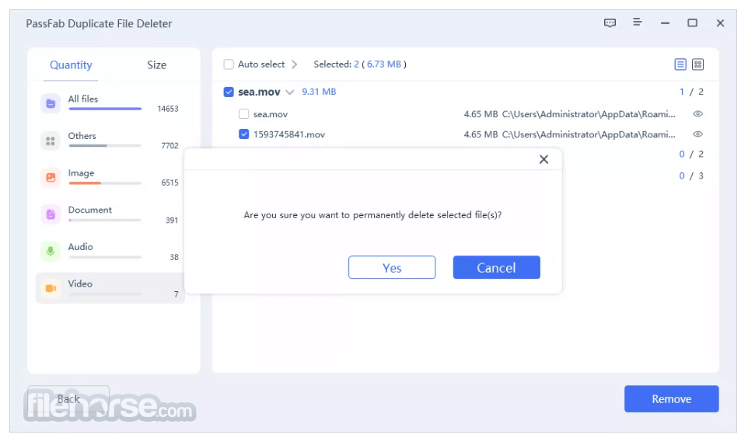This screenshot has height=445, width=748.
Task: Click the Selected 6.73 MB summary
Action: pyautogui.click(x=360, y=64)
